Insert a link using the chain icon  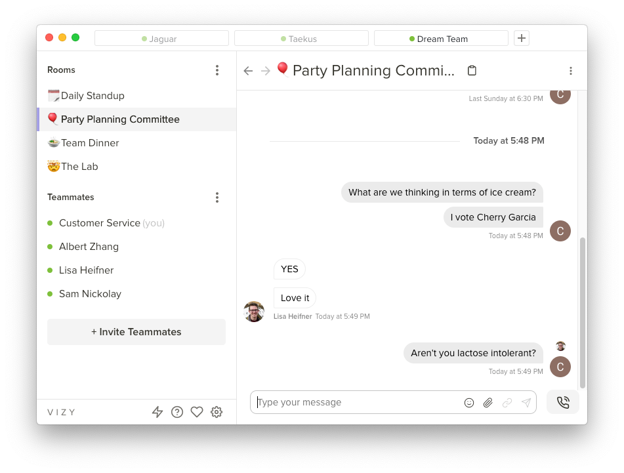tap(507, 402)
